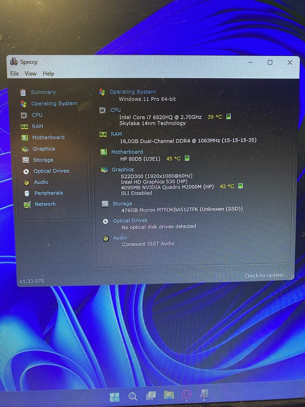Click the Optical Drives icon in summary panel
305x407 pixels.
(x=105, y=221)
